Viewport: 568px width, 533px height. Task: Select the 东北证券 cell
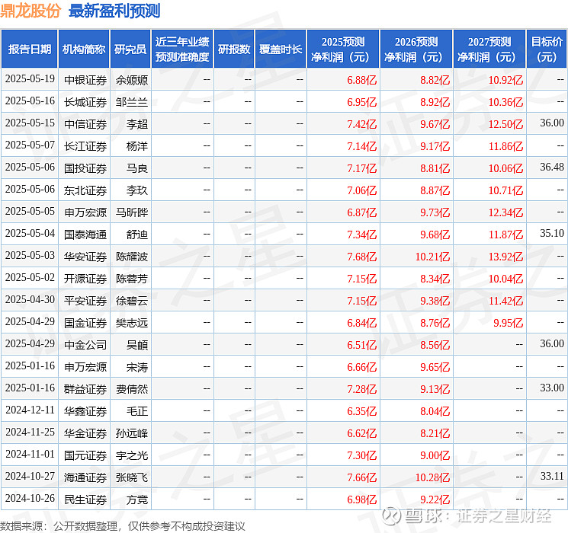[85, 190]
